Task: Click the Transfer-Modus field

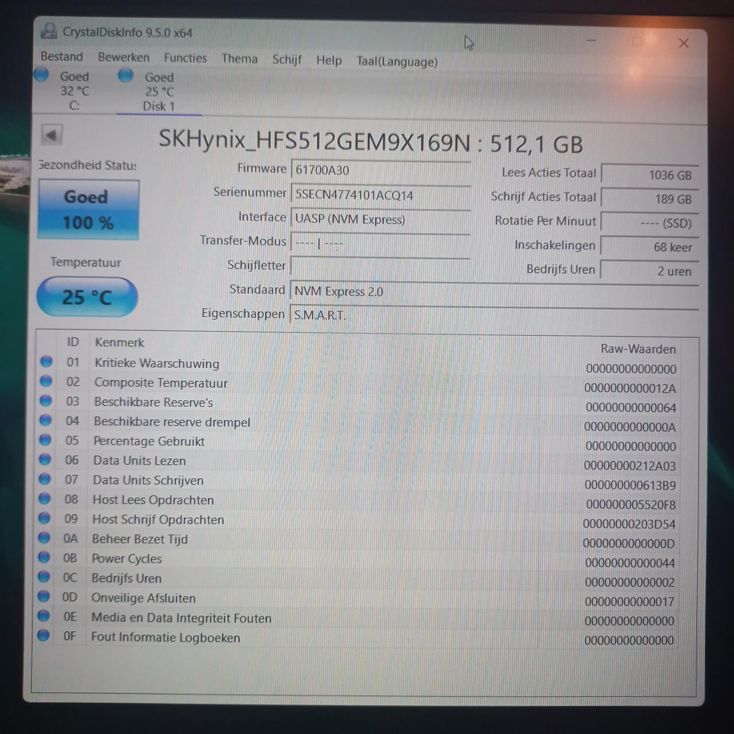Action: (x=381, y=243)
